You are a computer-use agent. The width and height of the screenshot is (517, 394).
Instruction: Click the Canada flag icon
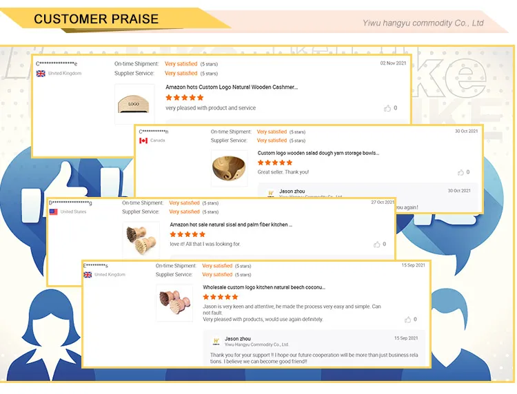click(x=143, y=141)
